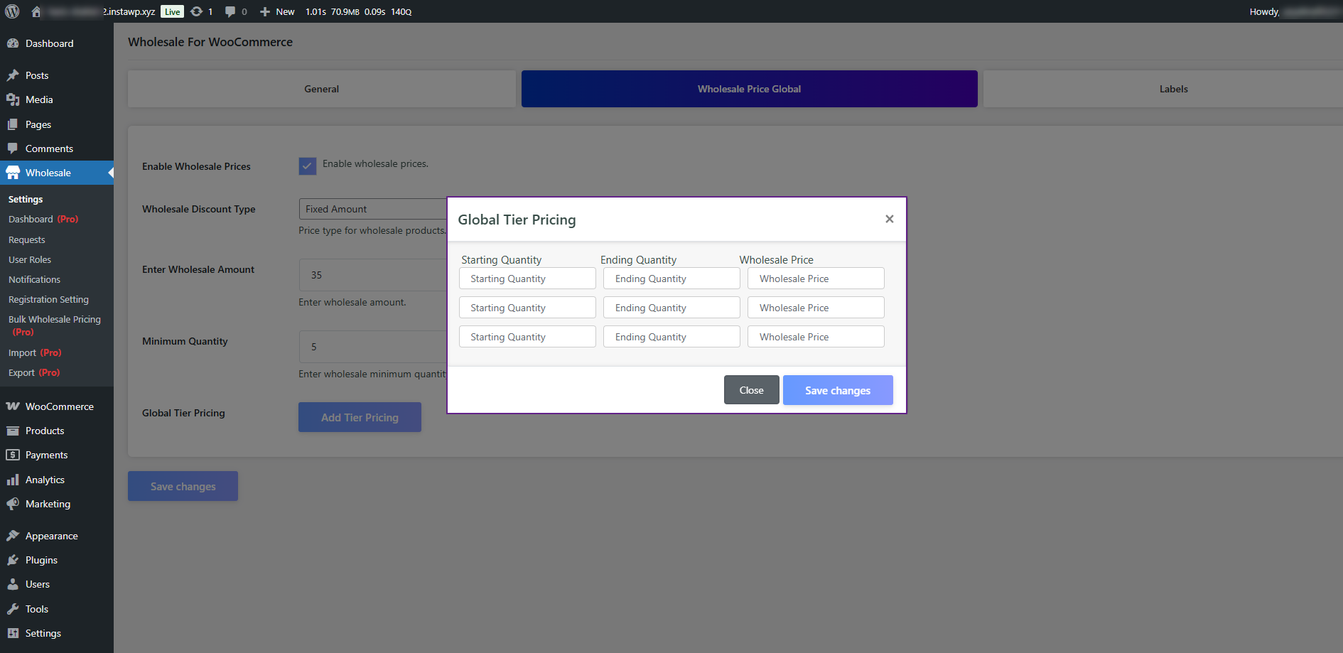Click the Payments dollar icon

point(13,455)
